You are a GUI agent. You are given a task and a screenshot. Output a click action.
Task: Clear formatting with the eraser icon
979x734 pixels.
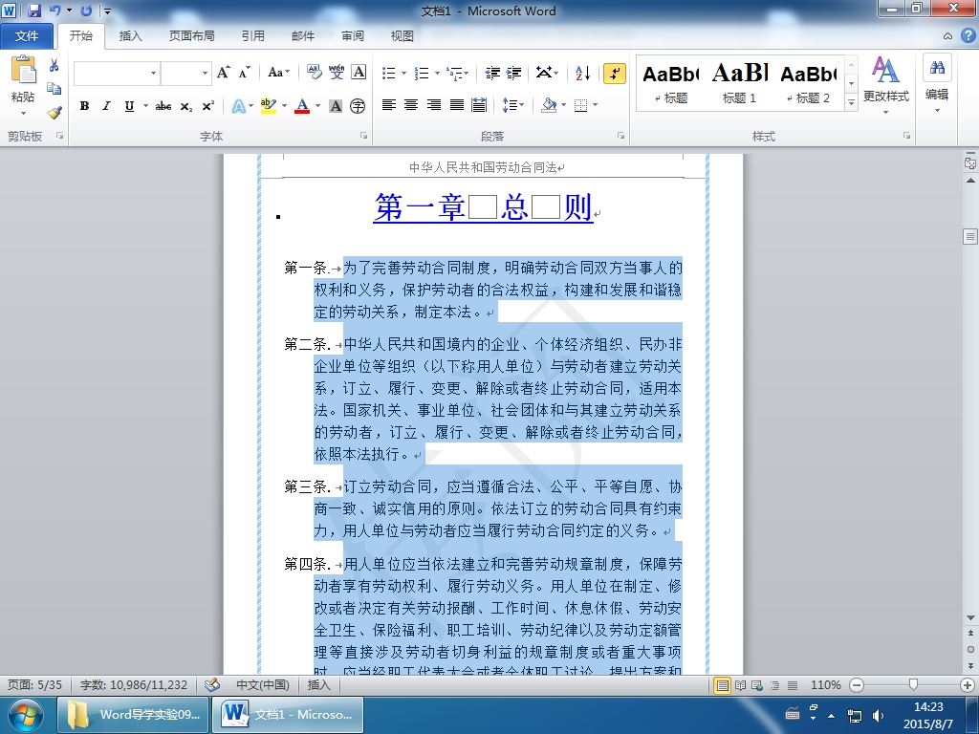pos(315,73)
